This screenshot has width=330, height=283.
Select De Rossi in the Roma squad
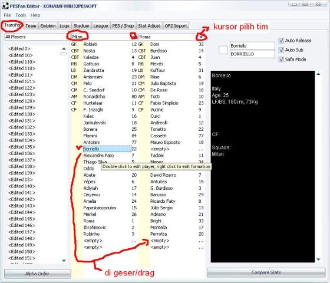[159, 90]
